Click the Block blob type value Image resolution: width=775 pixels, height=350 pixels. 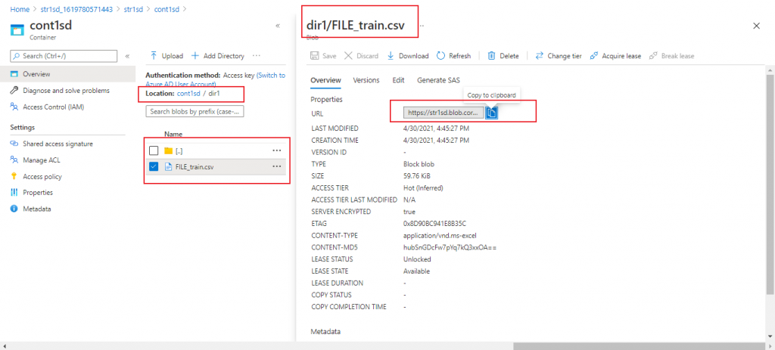click(419, 164)
